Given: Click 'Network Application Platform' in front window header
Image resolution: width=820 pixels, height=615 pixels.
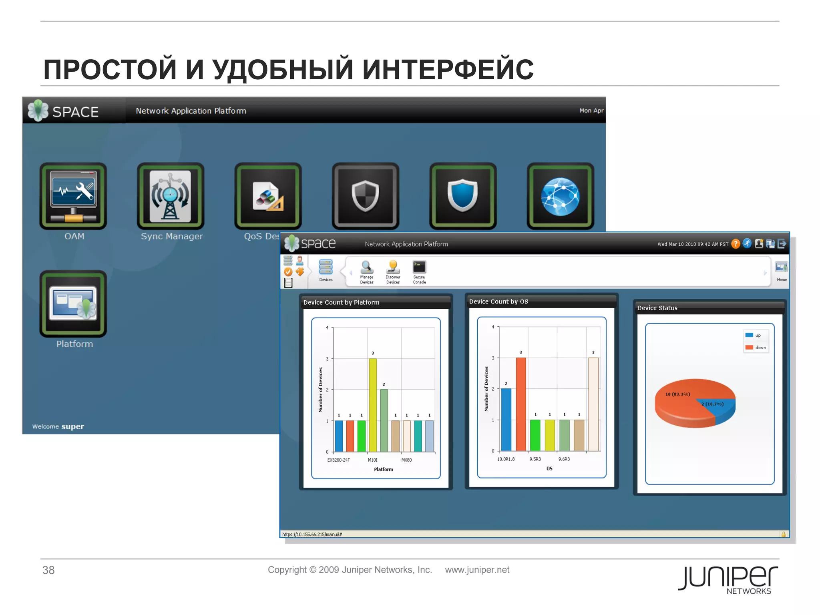Looking at the screenshot, I should pos(406,244).
